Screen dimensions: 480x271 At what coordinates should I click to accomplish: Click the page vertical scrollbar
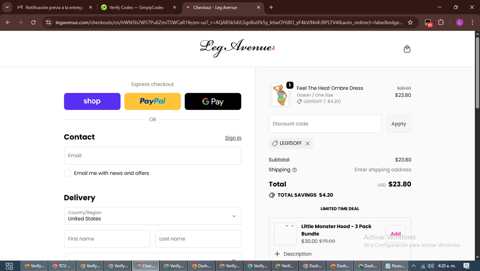point(477,72)
